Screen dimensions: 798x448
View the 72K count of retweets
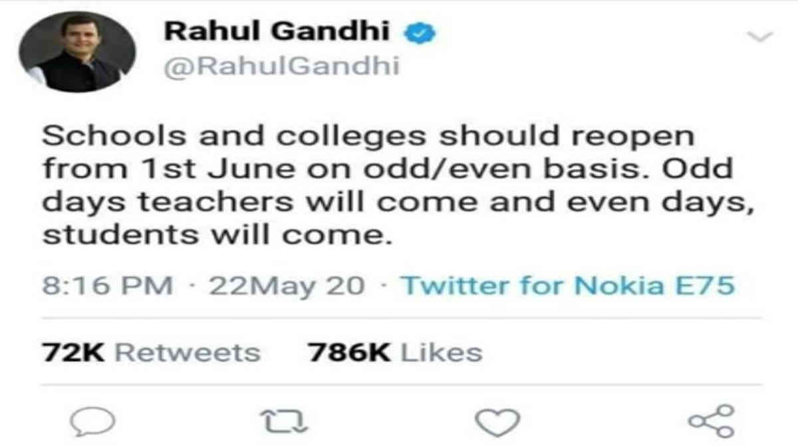72,352
